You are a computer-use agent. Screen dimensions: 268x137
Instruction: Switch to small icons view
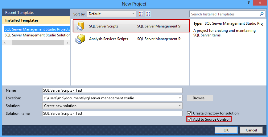(141, 14)
